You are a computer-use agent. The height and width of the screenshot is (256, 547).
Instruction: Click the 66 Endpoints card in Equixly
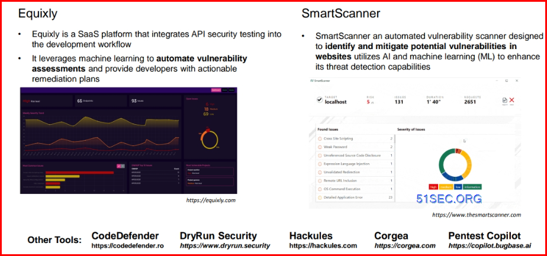pos(101,101)
